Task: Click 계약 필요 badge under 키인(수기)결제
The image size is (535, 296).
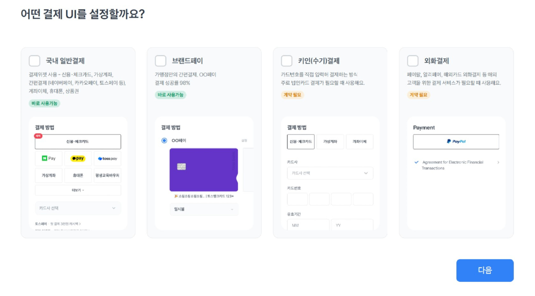Action: (292, 95)
